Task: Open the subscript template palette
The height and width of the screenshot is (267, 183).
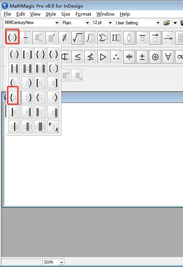Action: point(39,38)
